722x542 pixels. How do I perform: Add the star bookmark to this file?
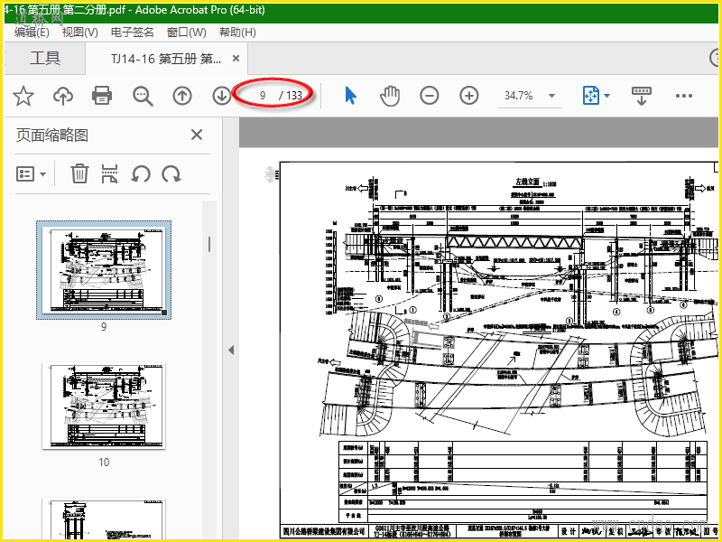click(23, 96)
